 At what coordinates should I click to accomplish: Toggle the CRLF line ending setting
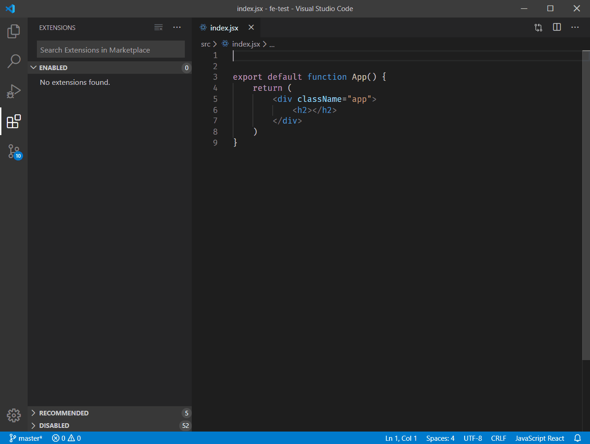[x=498, y=438]
